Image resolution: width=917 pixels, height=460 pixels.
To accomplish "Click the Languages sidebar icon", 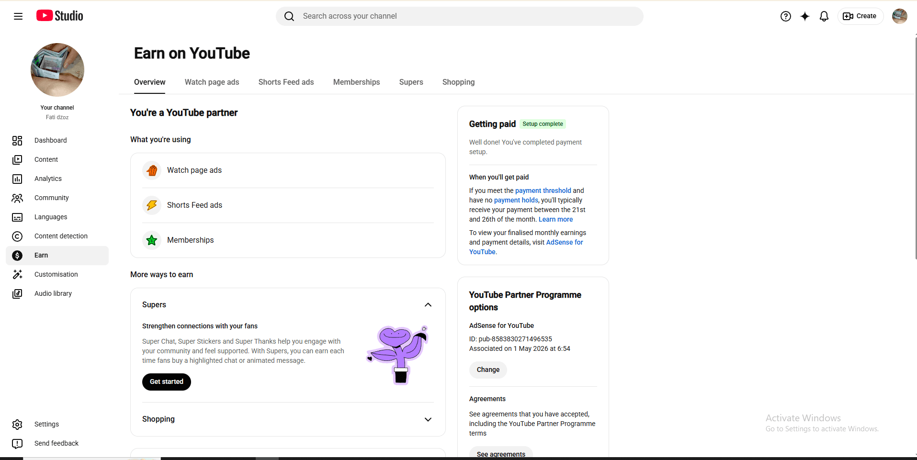I will point(17,217).
